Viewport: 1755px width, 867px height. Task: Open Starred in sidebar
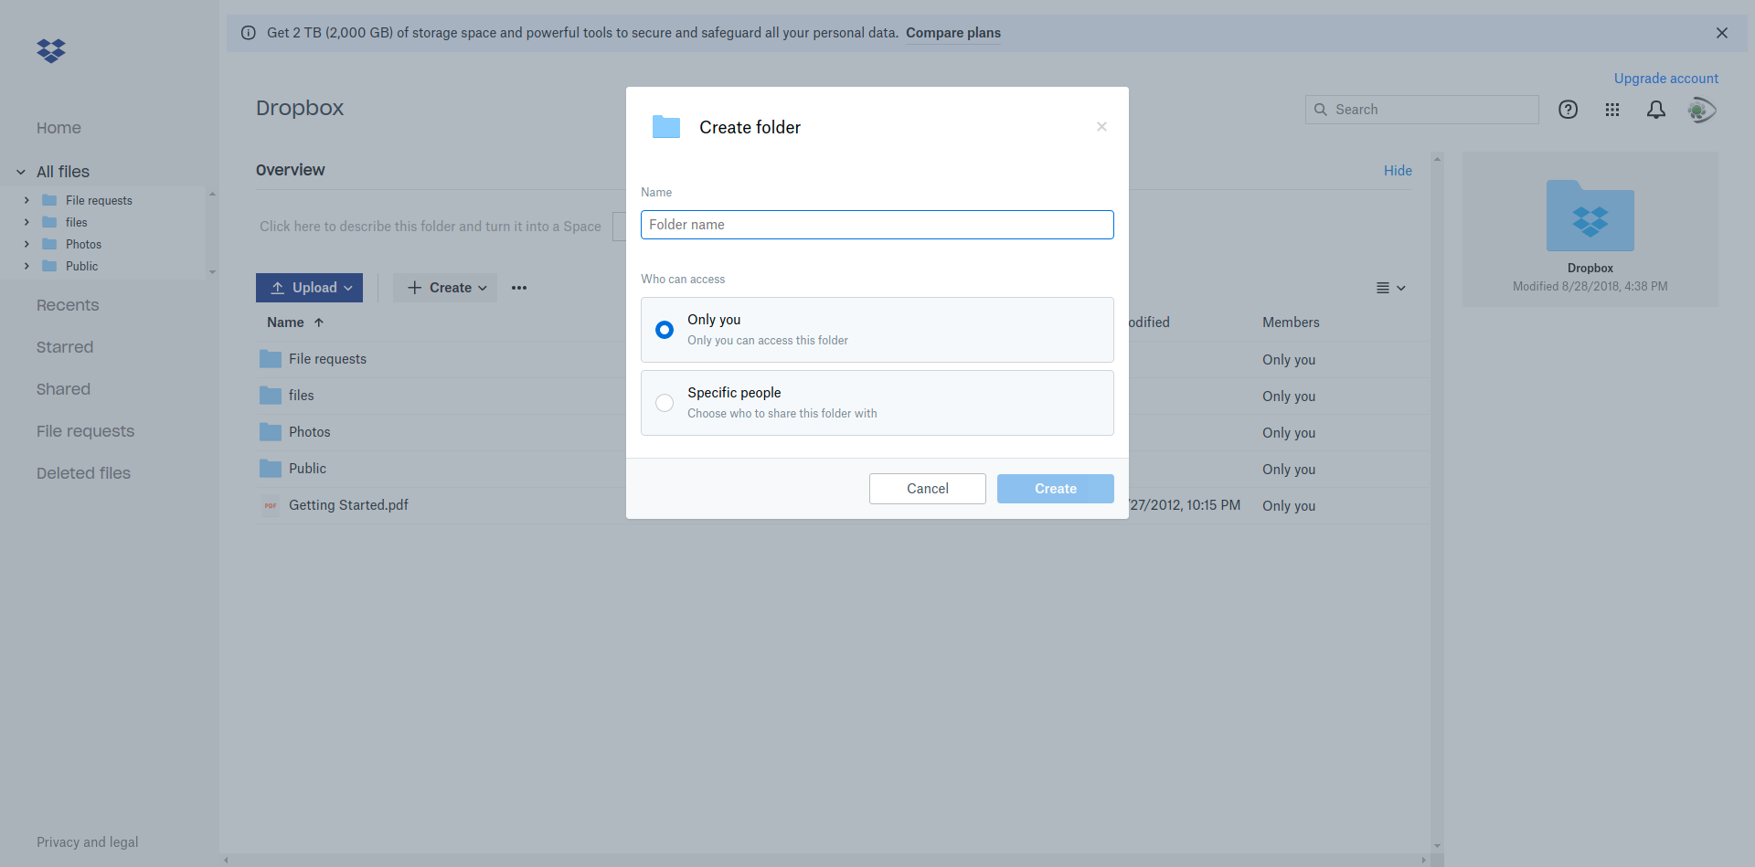click(65, 347)
